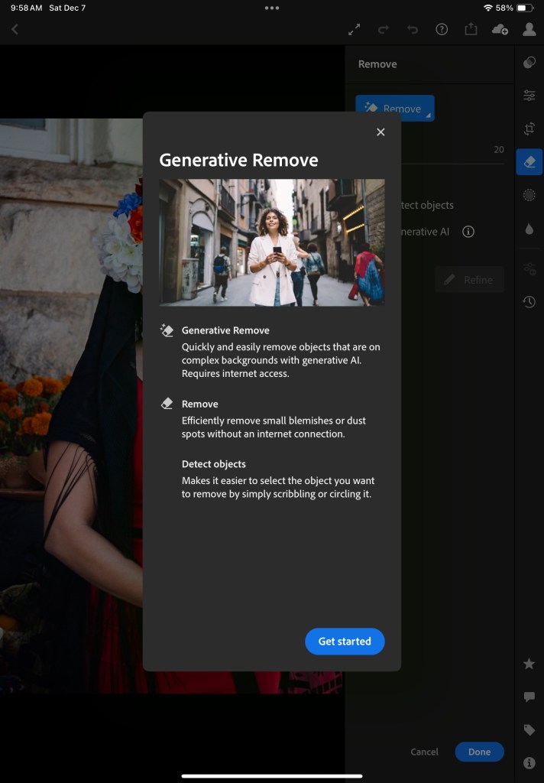
Task: Open the Presets panel icon
Action: pos(529,63)
